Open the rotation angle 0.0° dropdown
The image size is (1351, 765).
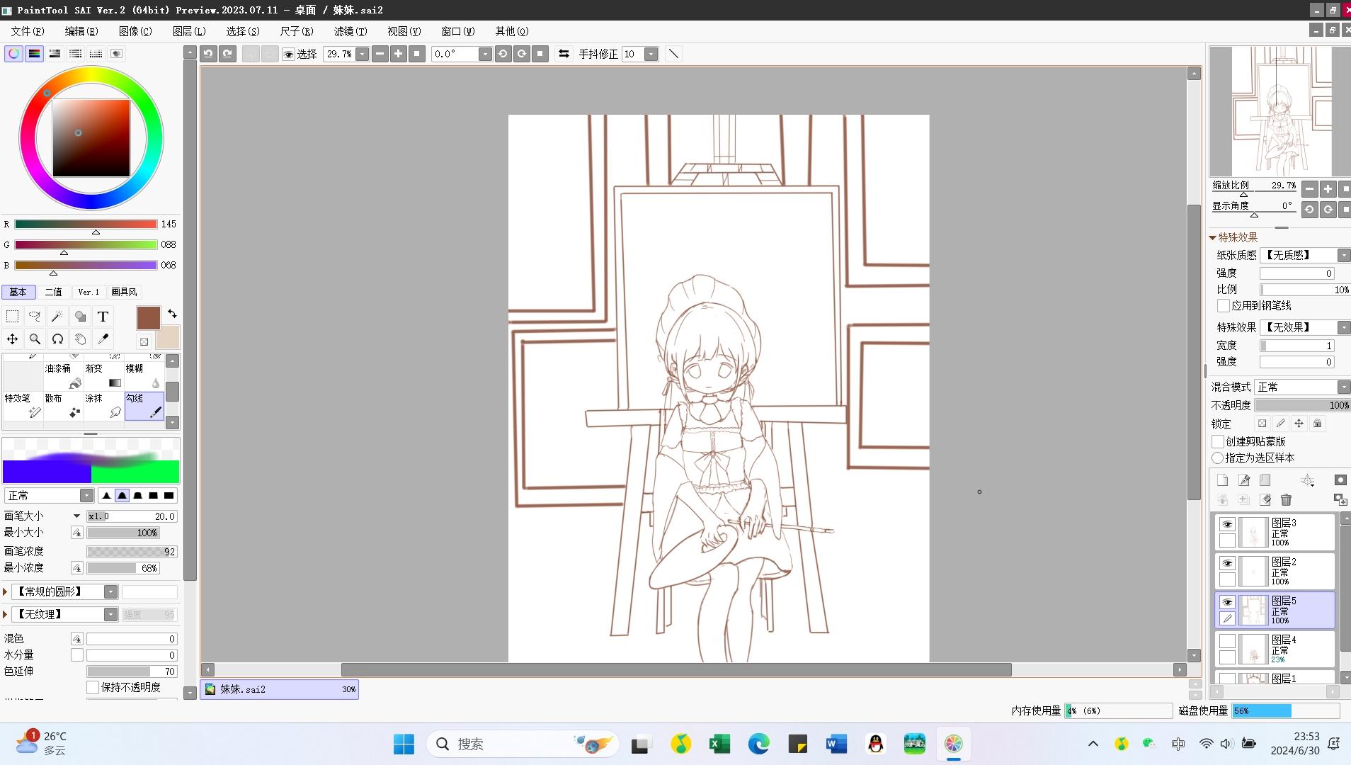point(485,54)
